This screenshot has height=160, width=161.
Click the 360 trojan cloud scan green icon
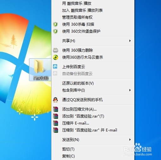click(55, 57)
